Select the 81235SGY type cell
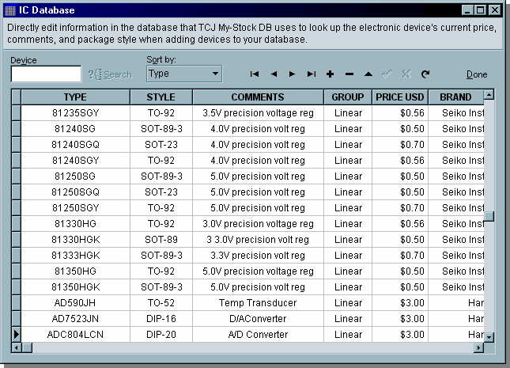Image resolution: width=510 pixels, height=368 pixels. [75, 113]
